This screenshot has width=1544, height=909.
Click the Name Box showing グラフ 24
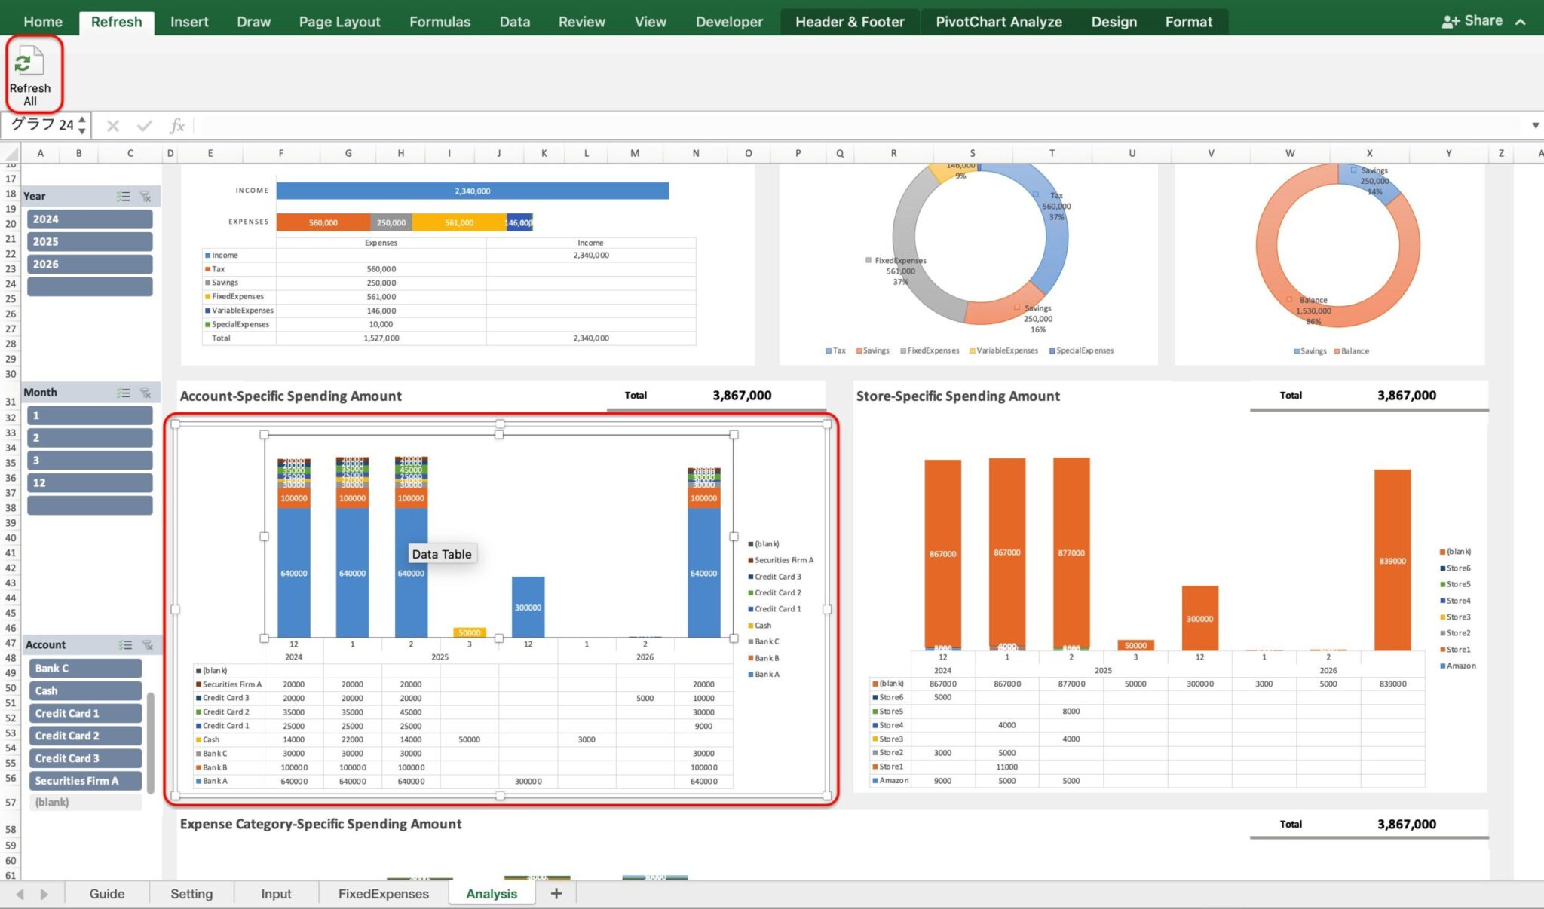[x=45, y=125]
